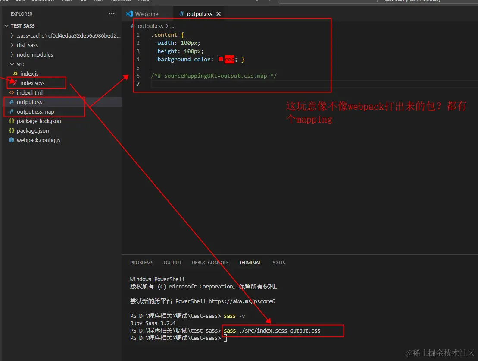
Task: Switch to the Welcome tab
Action: pos(147,14)
